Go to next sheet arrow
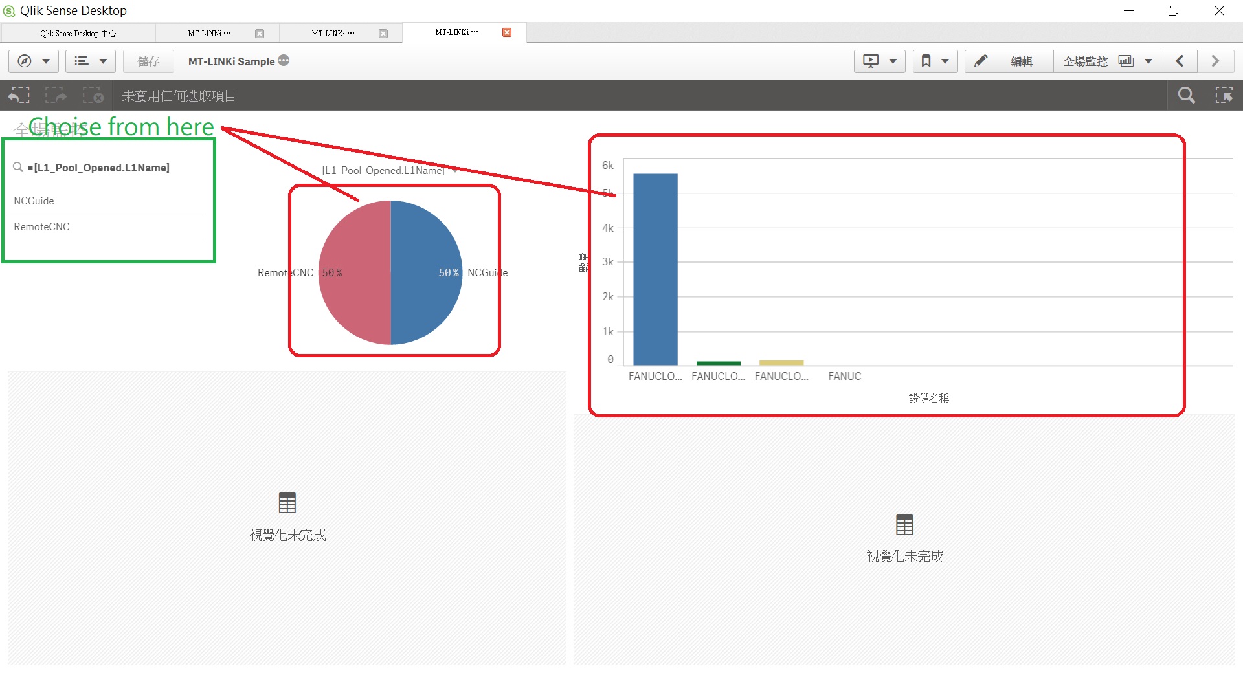 coord(1215,61)
